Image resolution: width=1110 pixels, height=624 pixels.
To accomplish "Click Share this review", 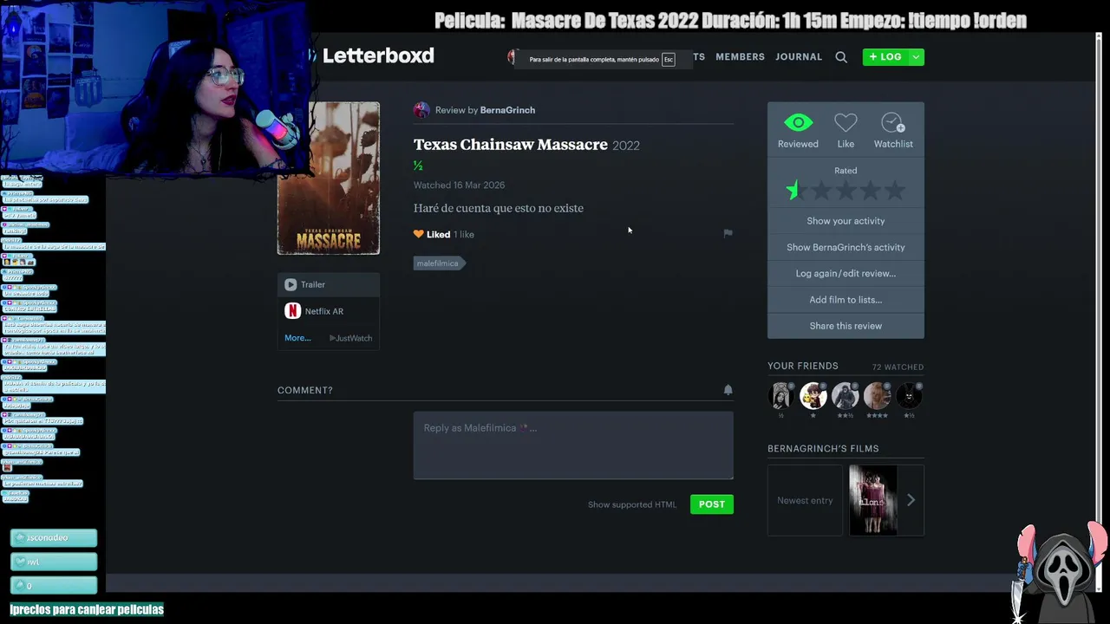I will tap(846, 326).
